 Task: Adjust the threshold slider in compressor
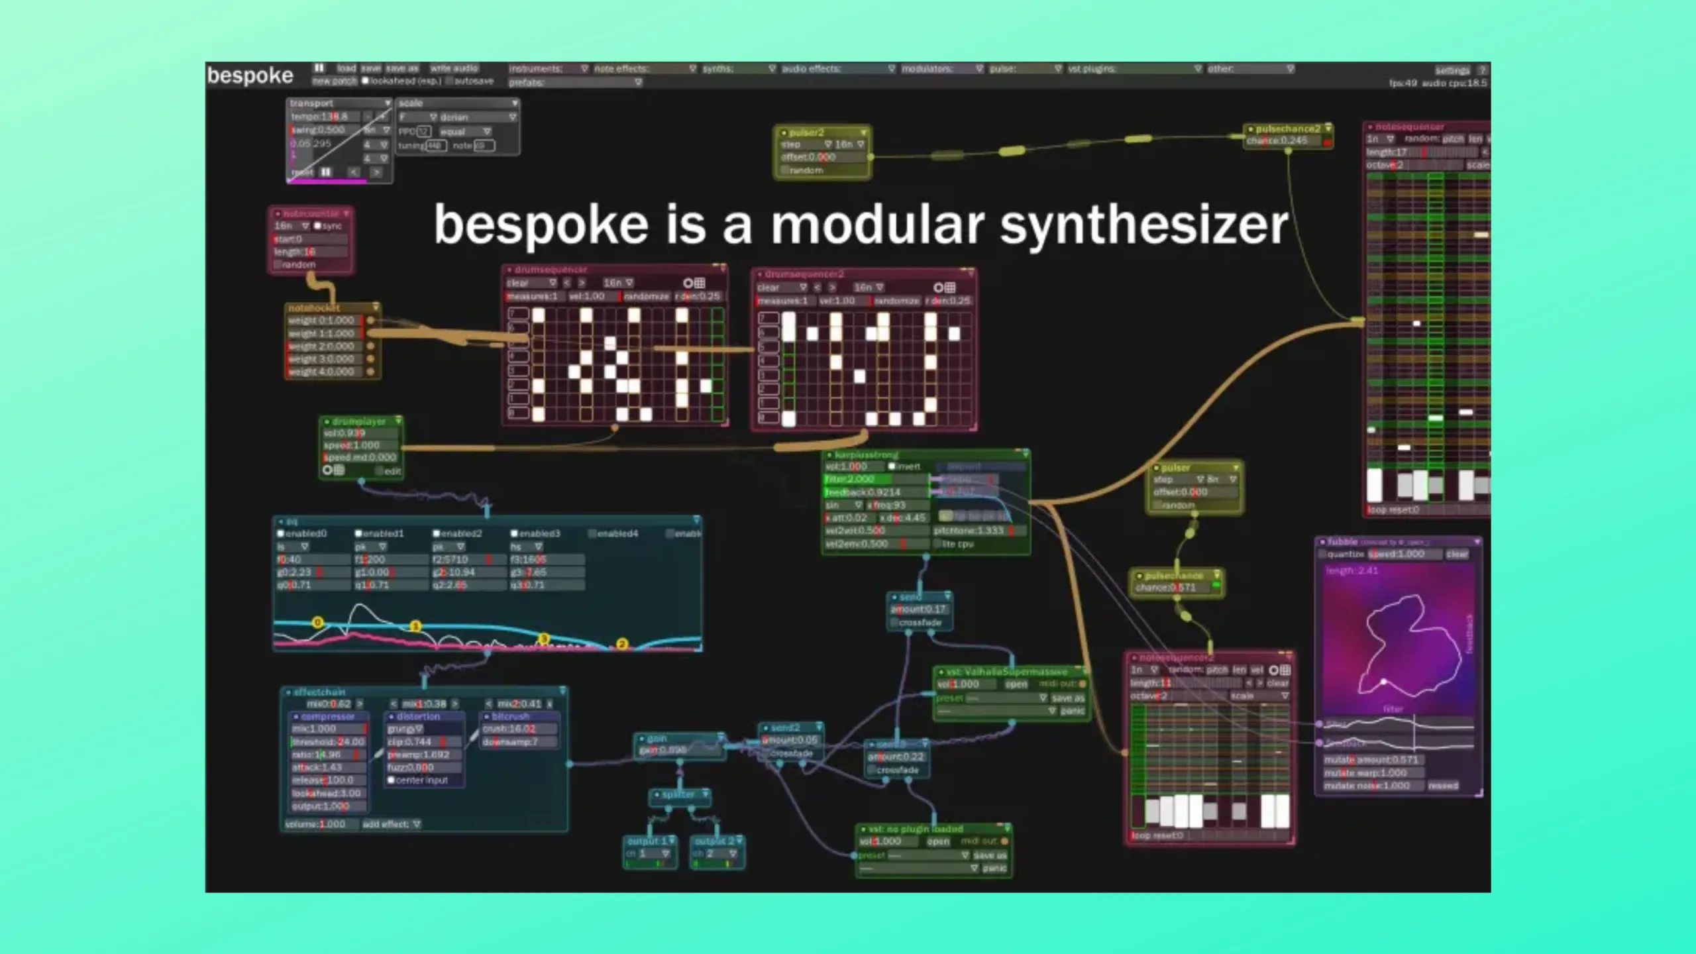[329, 742]
